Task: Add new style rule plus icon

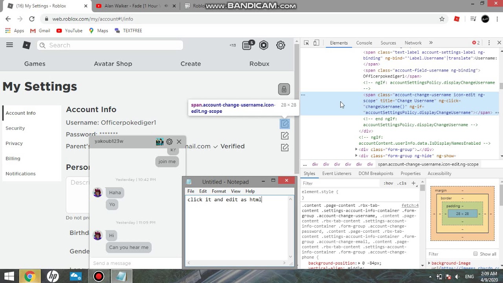Action: pos(413,183)
